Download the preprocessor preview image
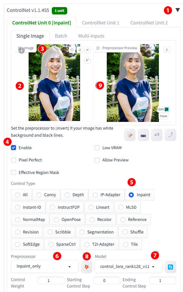Image resolution: width=183 pixels, height=292 pixels. tap(167, 49)
